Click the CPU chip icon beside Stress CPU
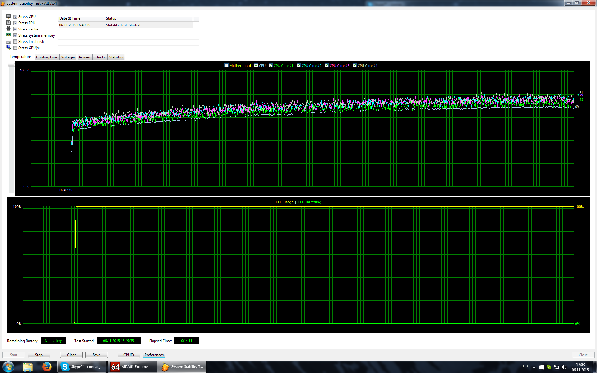Image resolution: width=597 pixels, height=373 pixels. [8, 16]
